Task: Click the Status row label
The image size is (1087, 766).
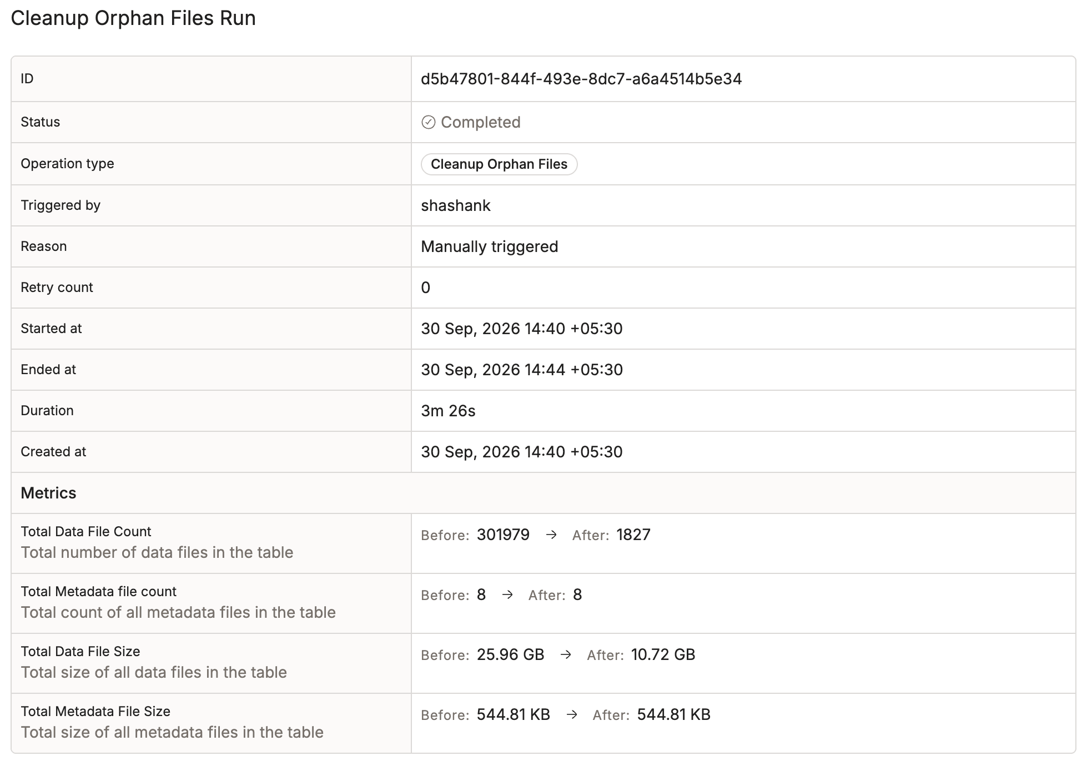Action: 40,122
